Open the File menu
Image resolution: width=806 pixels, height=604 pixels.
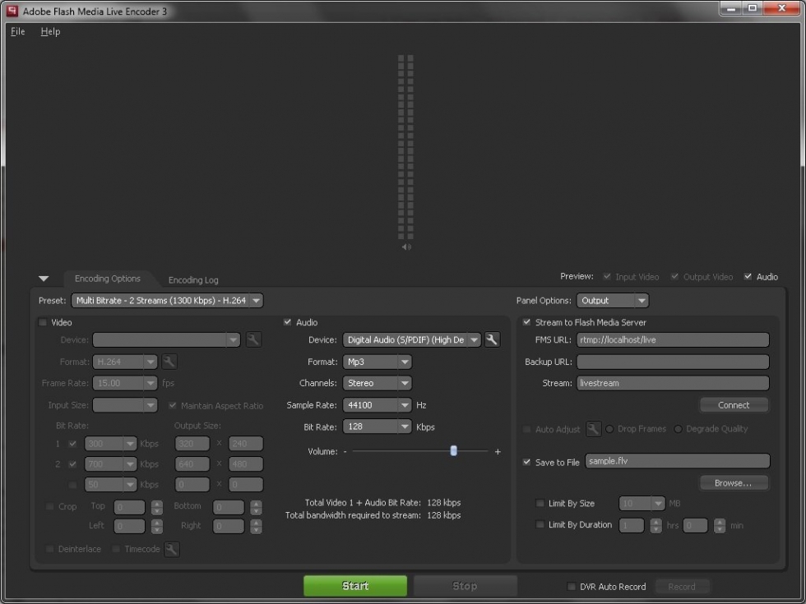(x=16, y=31)
